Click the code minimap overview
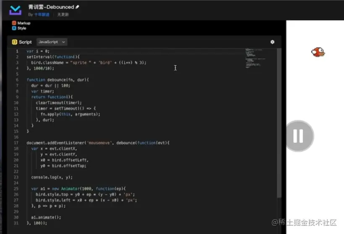344x234 pixels. tap(255, 58)
